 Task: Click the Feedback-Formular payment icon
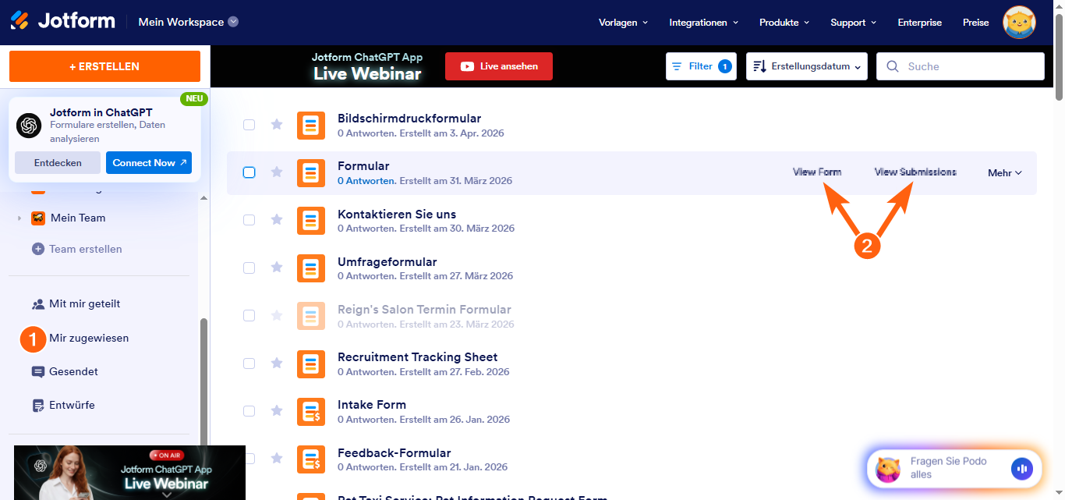point(311,459)
